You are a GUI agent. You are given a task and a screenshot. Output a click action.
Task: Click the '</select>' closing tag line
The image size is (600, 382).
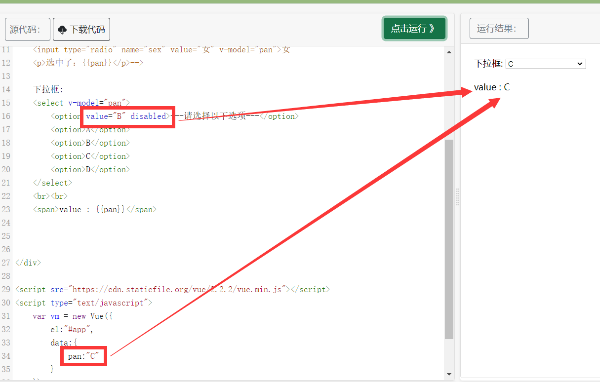pyautogui.click(x=52, y=183)
